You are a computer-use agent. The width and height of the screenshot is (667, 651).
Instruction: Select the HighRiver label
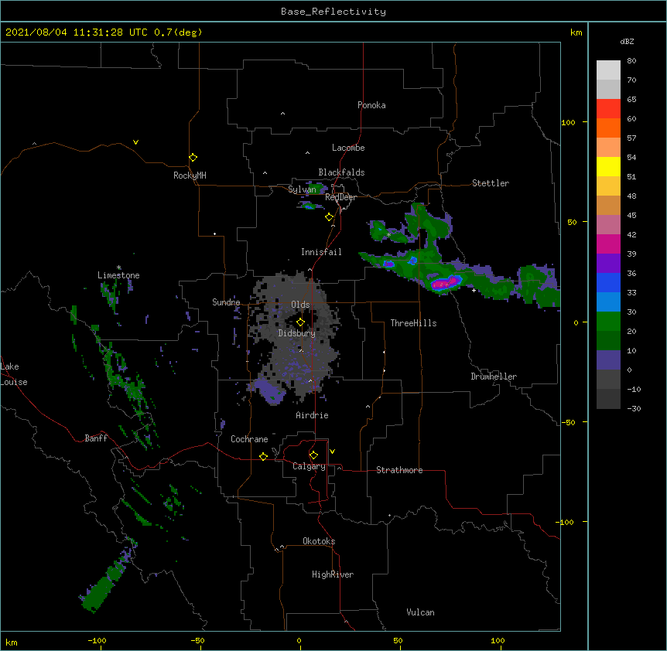click(x=333, y=574)
